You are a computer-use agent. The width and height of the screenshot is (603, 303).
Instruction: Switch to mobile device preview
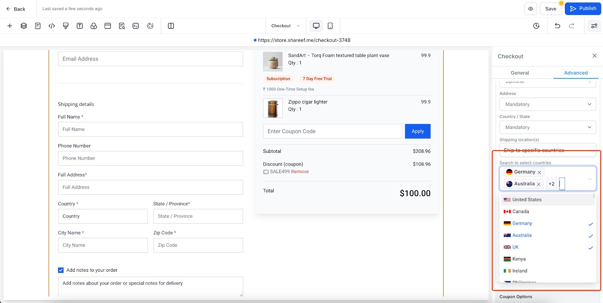click(330, 26)
